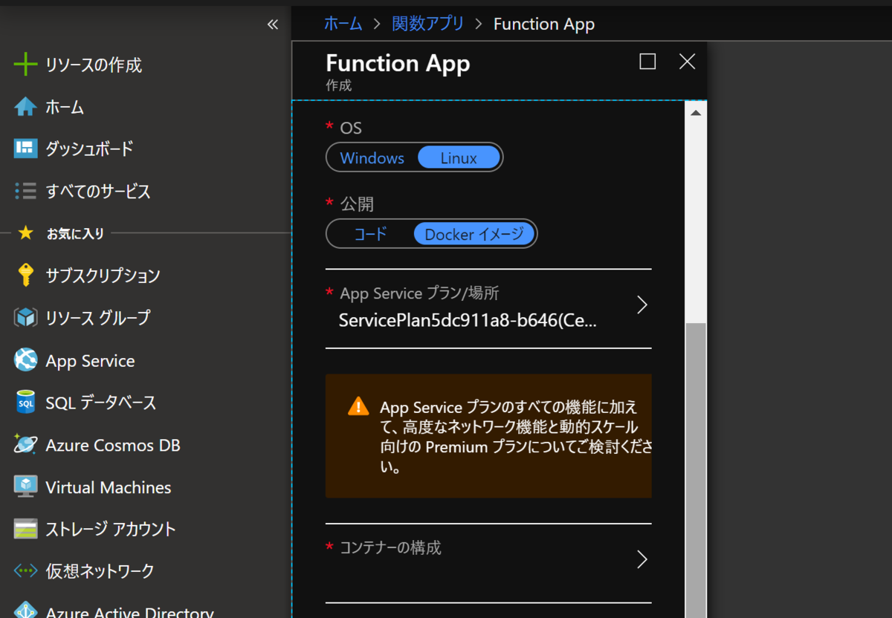Maximize the Function App blade

(x=647, y=62)
